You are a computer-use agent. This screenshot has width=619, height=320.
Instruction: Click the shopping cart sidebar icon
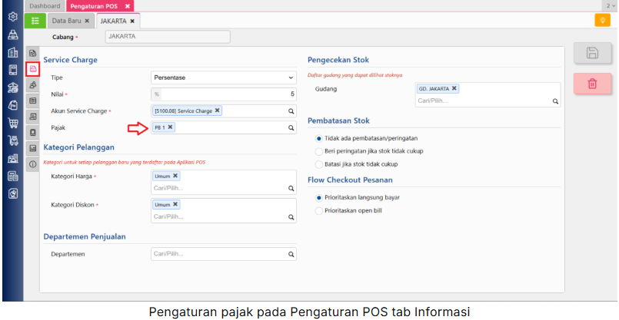[x=12, y=123]
